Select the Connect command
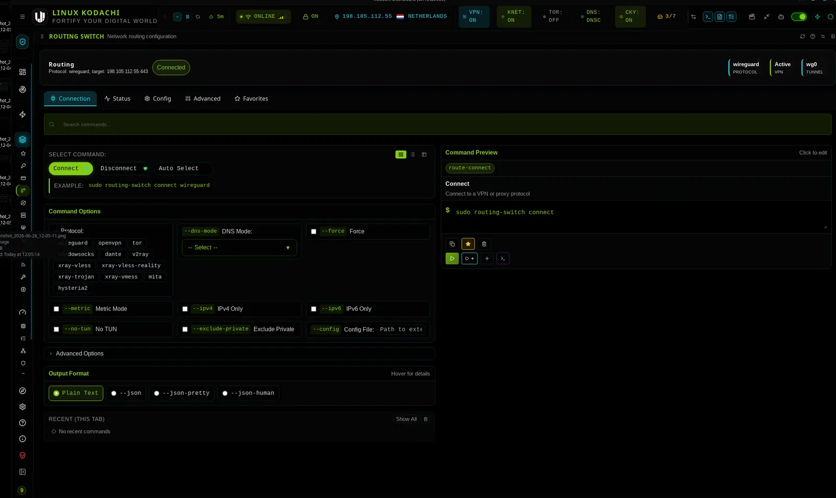The width and height of the screenshot is (836, 498). coord(71,168)
